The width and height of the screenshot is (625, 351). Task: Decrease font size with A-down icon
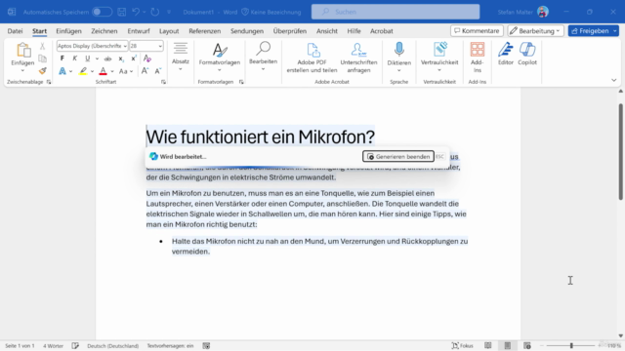click(158, 71)
